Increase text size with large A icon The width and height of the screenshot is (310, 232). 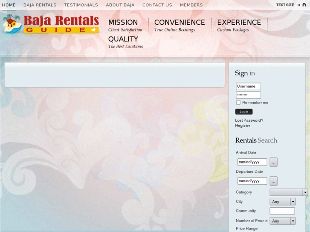(304, 5)
